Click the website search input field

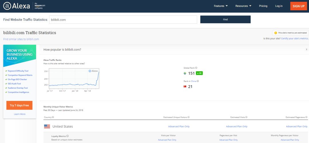[123, 20]
